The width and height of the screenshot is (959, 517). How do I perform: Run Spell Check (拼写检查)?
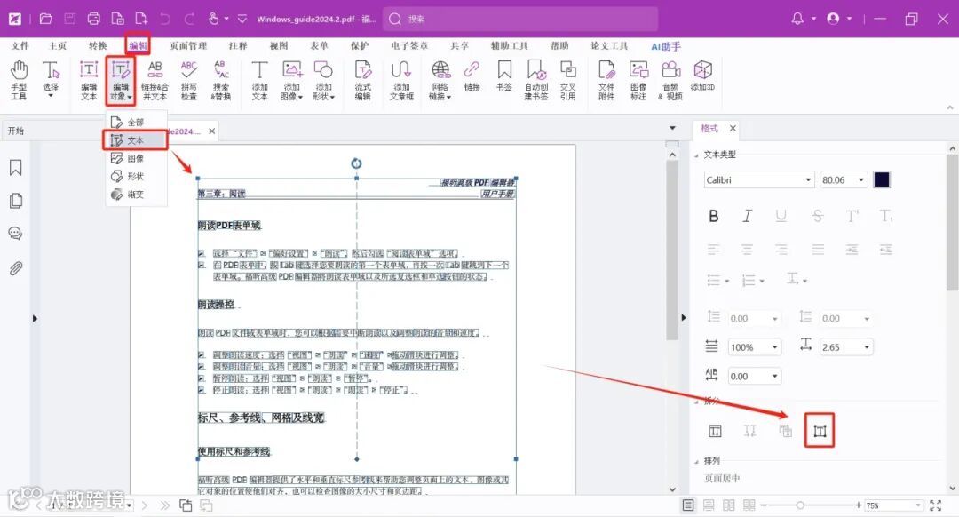[189, 80]
